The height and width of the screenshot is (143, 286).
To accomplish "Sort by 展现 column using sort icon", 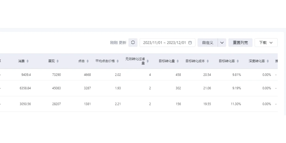I will click(58, 61).
